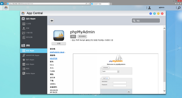Image resolution: width=182 pixels, height=98 pixels.
Task: Click the phpMyAdmin title text
Action: point(82,32)
